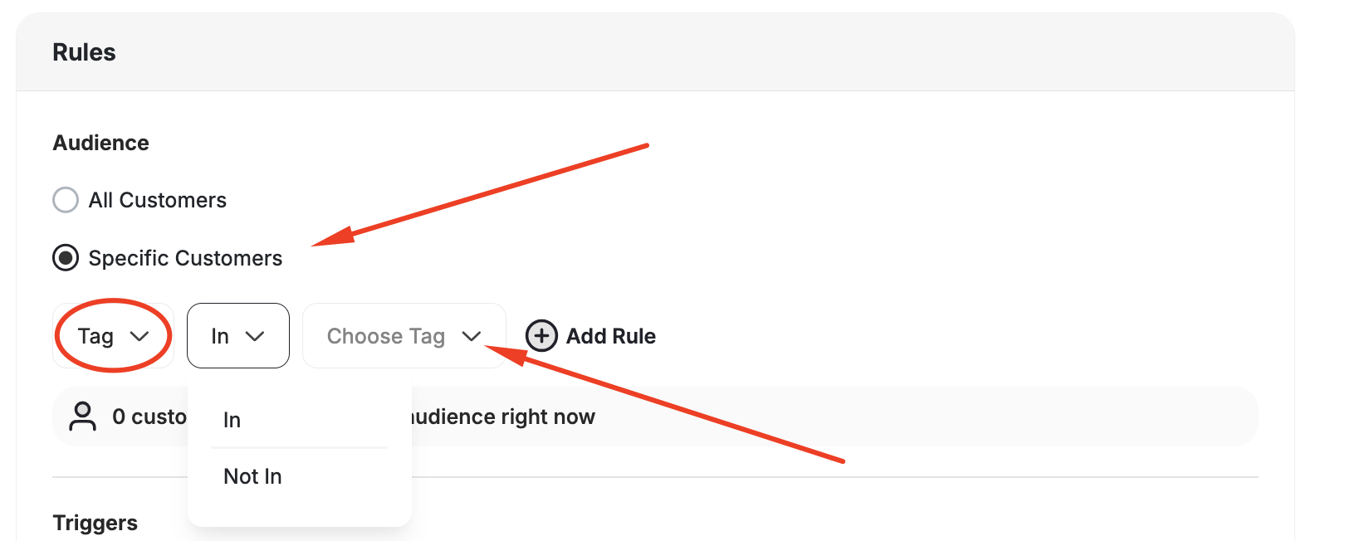Open the Choose Tag dropdown
The height and width of the screenshot is (541, 1360).
[404, 335]
